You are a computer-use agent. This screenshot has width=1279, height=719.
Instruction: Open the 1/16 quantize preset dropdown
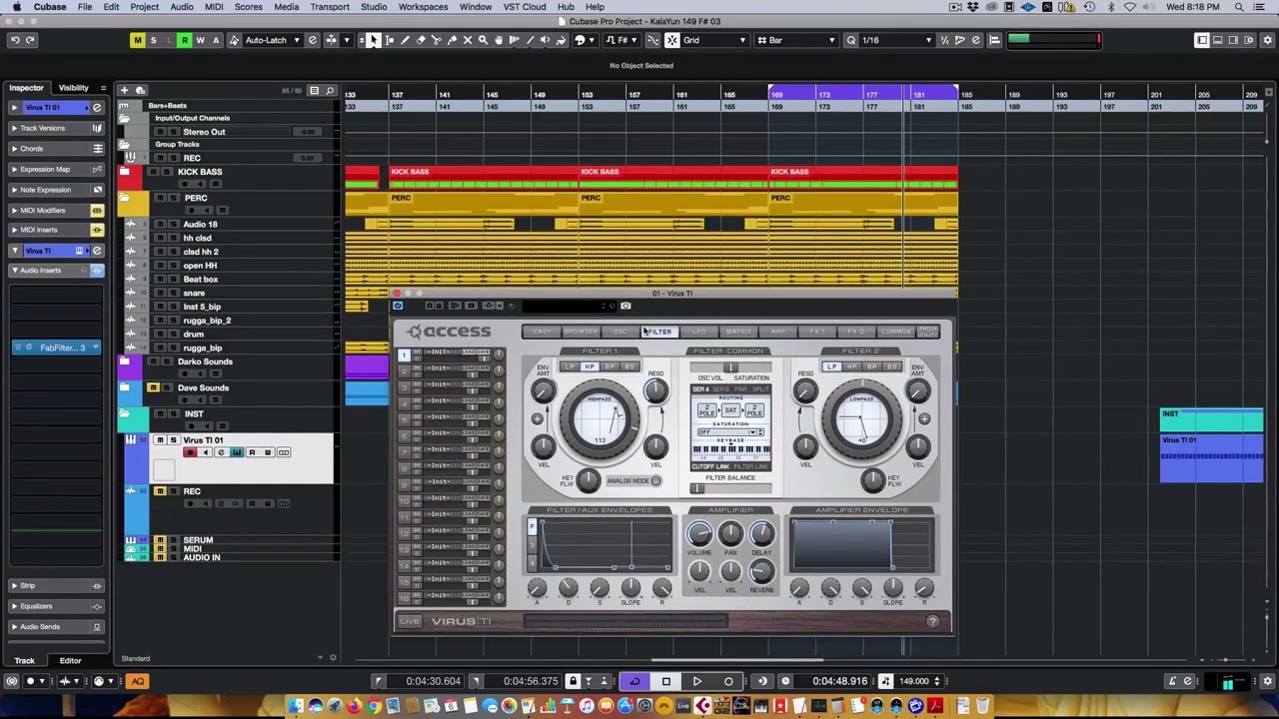coord(896,40)
